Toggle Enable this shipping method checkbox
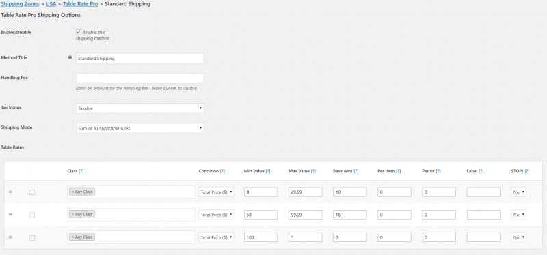Viewport: 547px width, 255px height. click(x=79, y=32)
